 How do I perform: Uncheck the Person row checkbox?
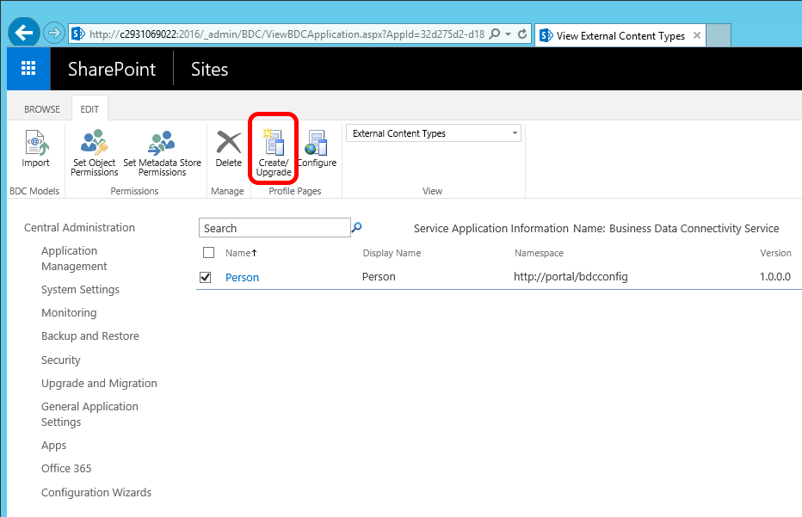[206, 277]
